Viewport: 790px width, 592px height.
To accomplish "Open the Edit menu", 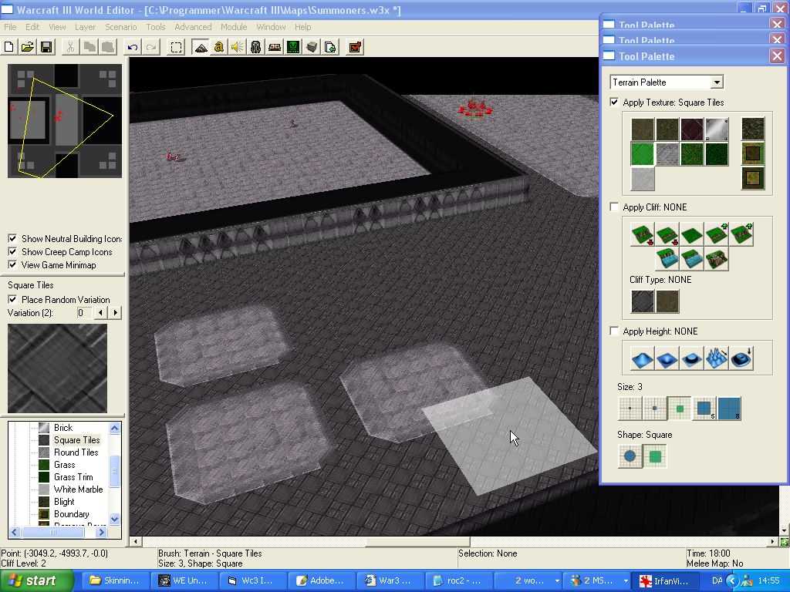I will click(32, 27).
